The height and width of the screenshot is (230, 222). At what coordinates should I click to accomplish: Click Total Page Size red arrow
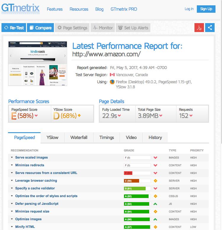tap(161, 115)
